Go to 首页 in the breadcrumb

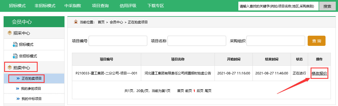(101, 22)
